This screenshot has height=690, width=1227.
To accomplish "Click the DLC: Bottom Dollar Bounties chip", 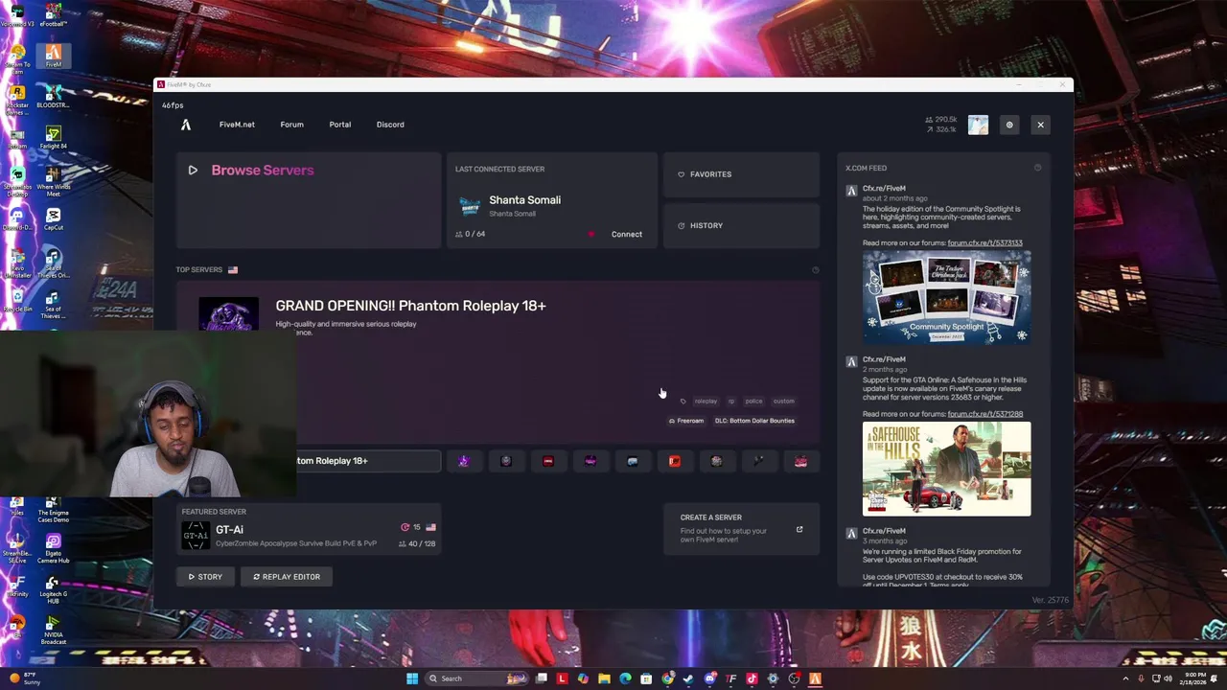I will pyautogui.click(x=754, y=421).
